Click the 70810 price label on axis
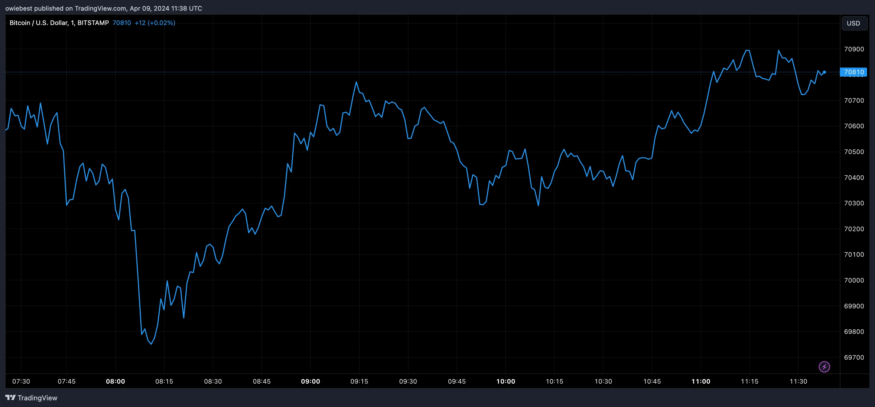 (854, 72)
